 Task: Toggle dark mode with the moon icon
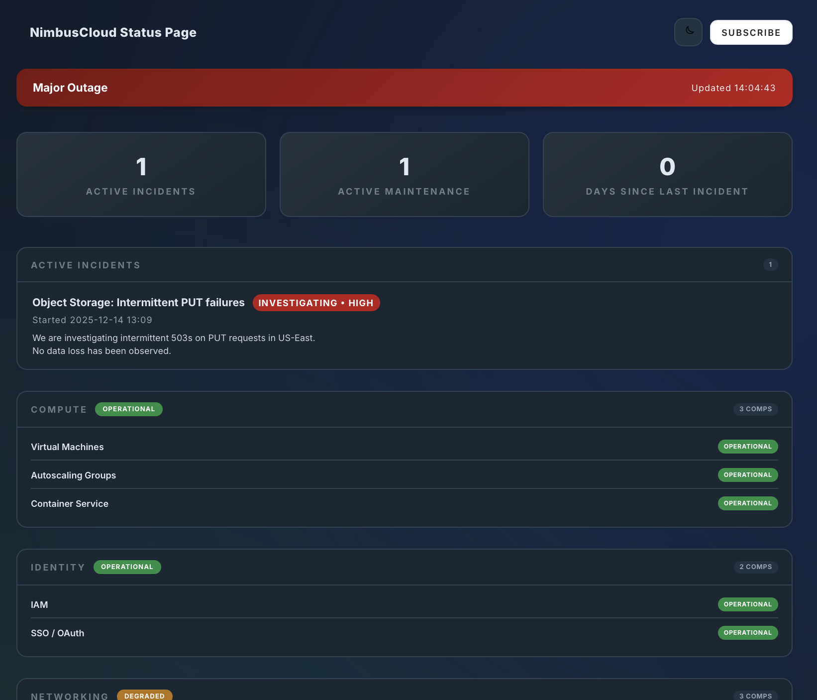point(688,32)
